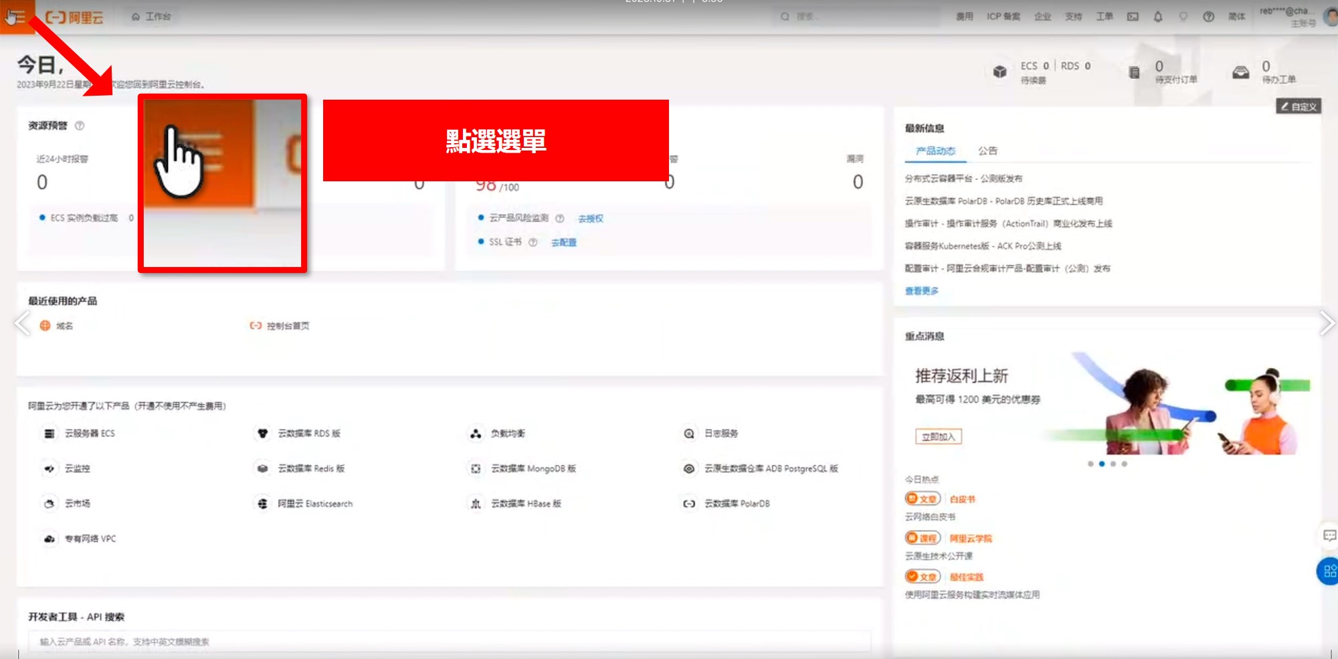
Task: Select the first banner carousel dot
Action: (x=1090, y=464)
